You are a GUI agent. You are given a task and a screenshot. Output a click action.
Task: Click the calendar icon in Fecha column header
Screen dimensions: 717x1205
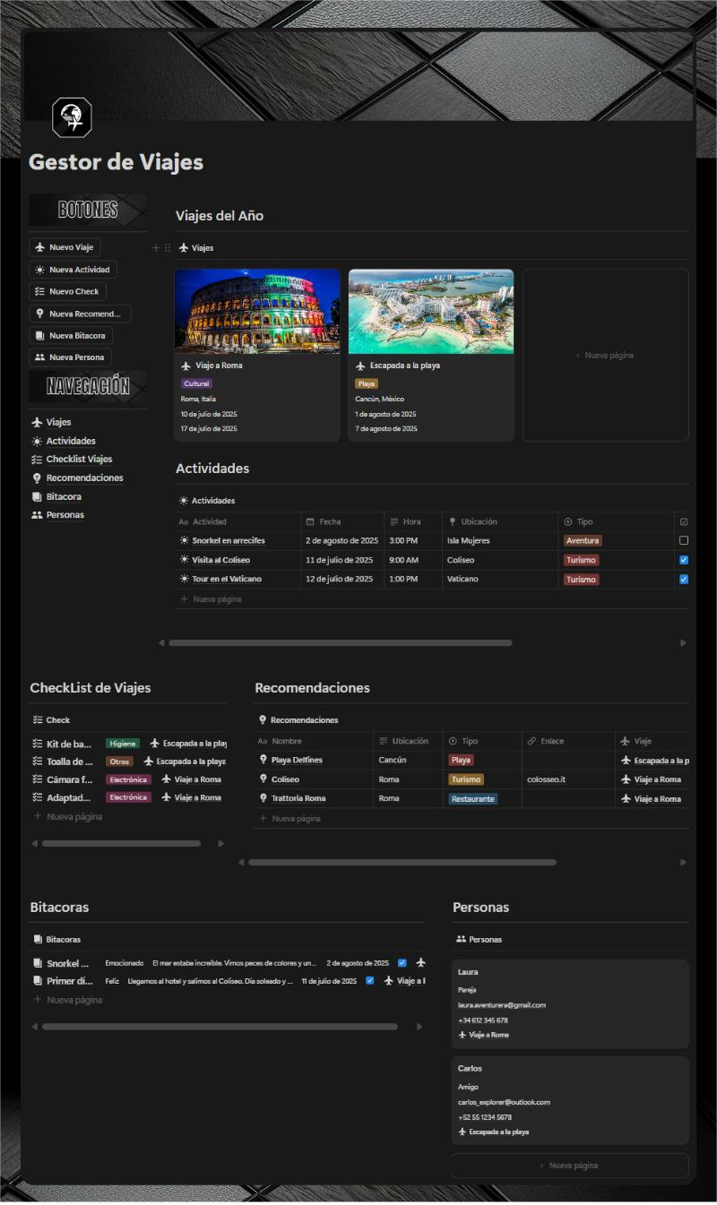[310, 521]
